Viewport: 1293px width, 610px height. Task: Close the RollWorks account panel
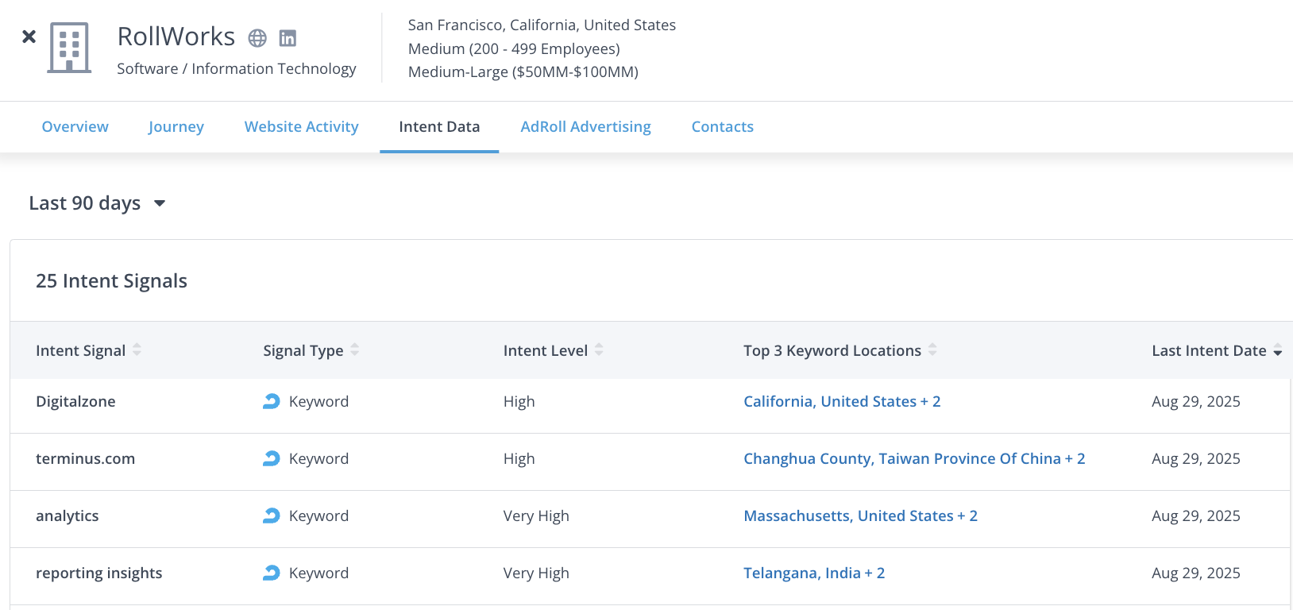29,37
